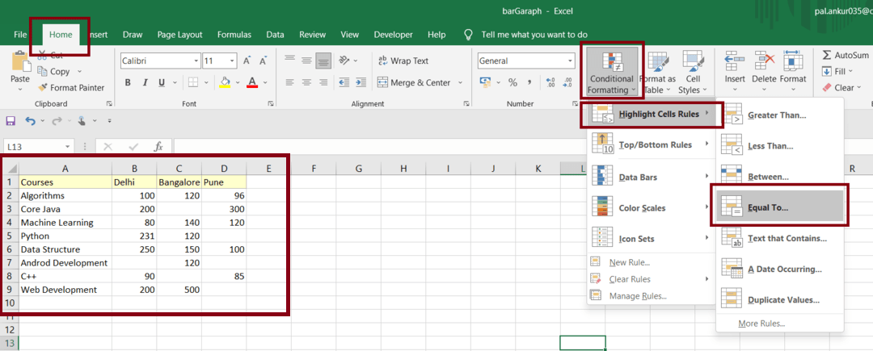
Task: Toggle Underline formatting
Action: (x=162, y=83)
